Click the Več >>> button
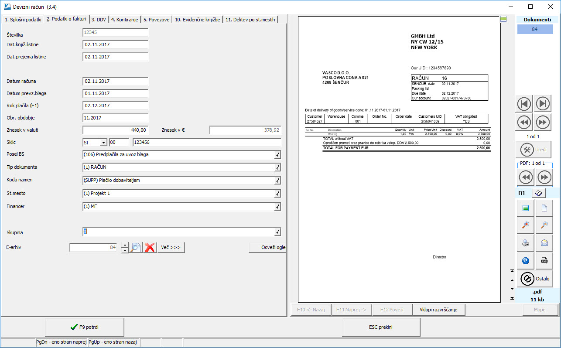Image resolution: width=561 pixels, height=348 pixels. pos(171,247)
